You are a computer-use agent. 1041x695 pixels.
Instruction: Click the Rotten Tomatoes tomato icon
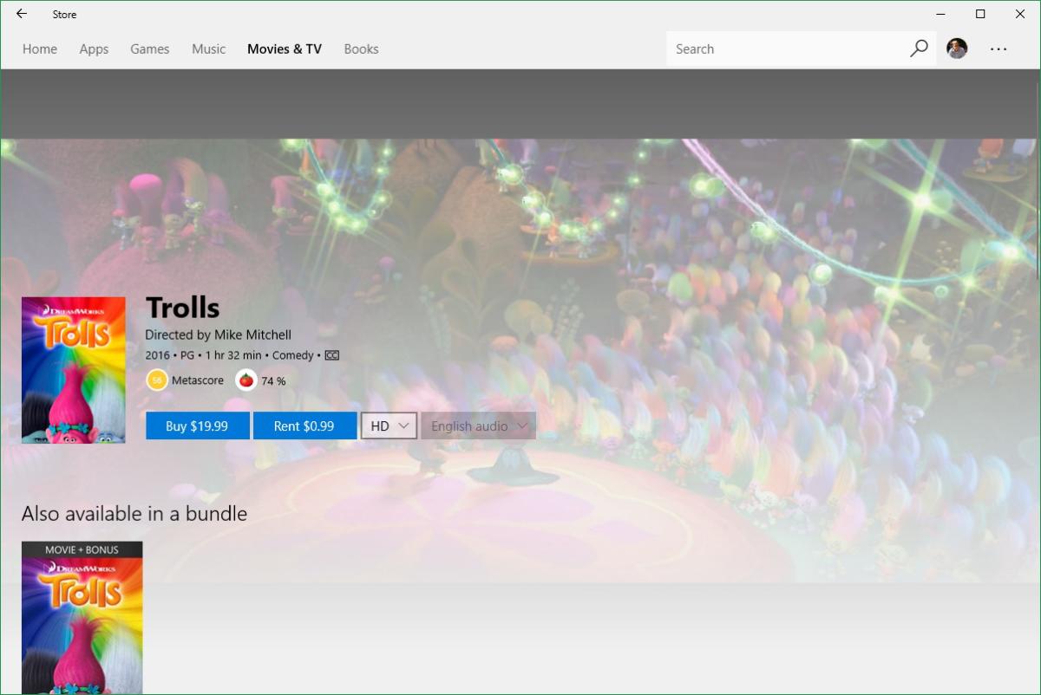pos(246,380)
